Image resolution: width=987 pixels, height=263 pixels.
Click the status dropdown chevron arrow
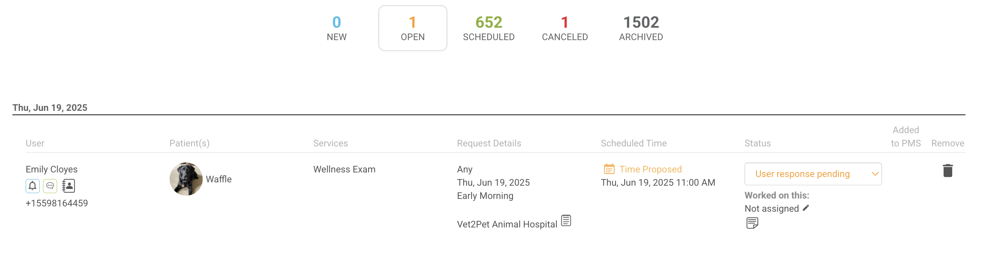(875, 174)
